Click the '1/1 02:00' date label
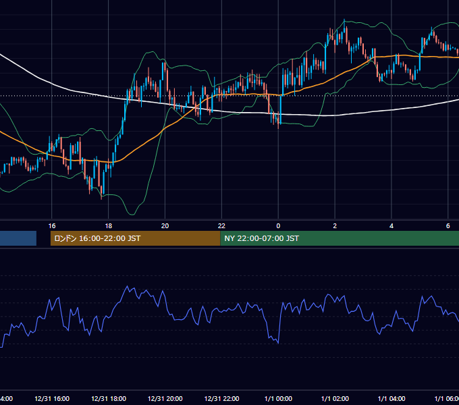The width and height of the screenshot is (459, 405). [335, 398]
